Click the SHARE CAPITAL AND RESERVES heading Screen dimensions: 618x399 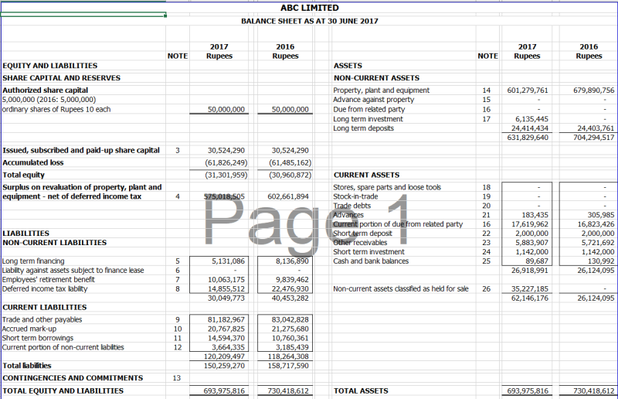click(61, 78)
